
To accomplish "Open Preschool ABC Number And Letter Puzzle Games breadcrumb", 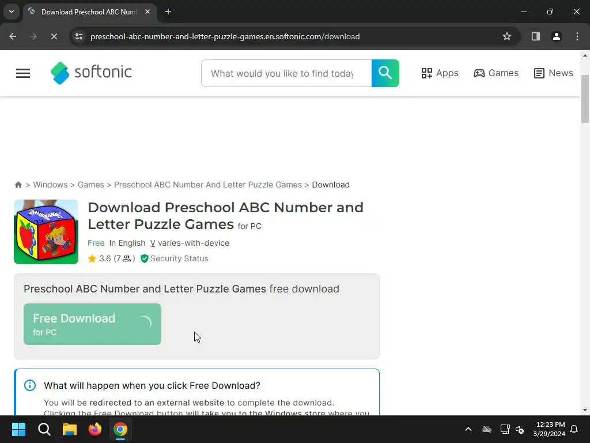I will [x=207, y=185].
